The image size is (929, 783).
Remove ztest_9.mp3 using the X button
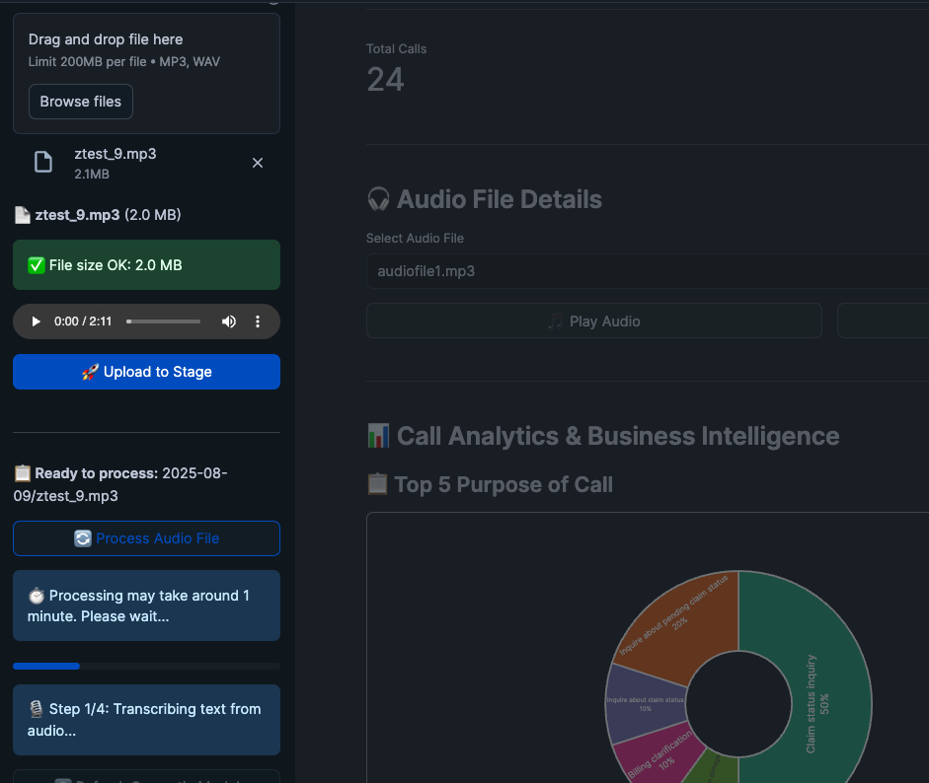(x=258, y=163)
